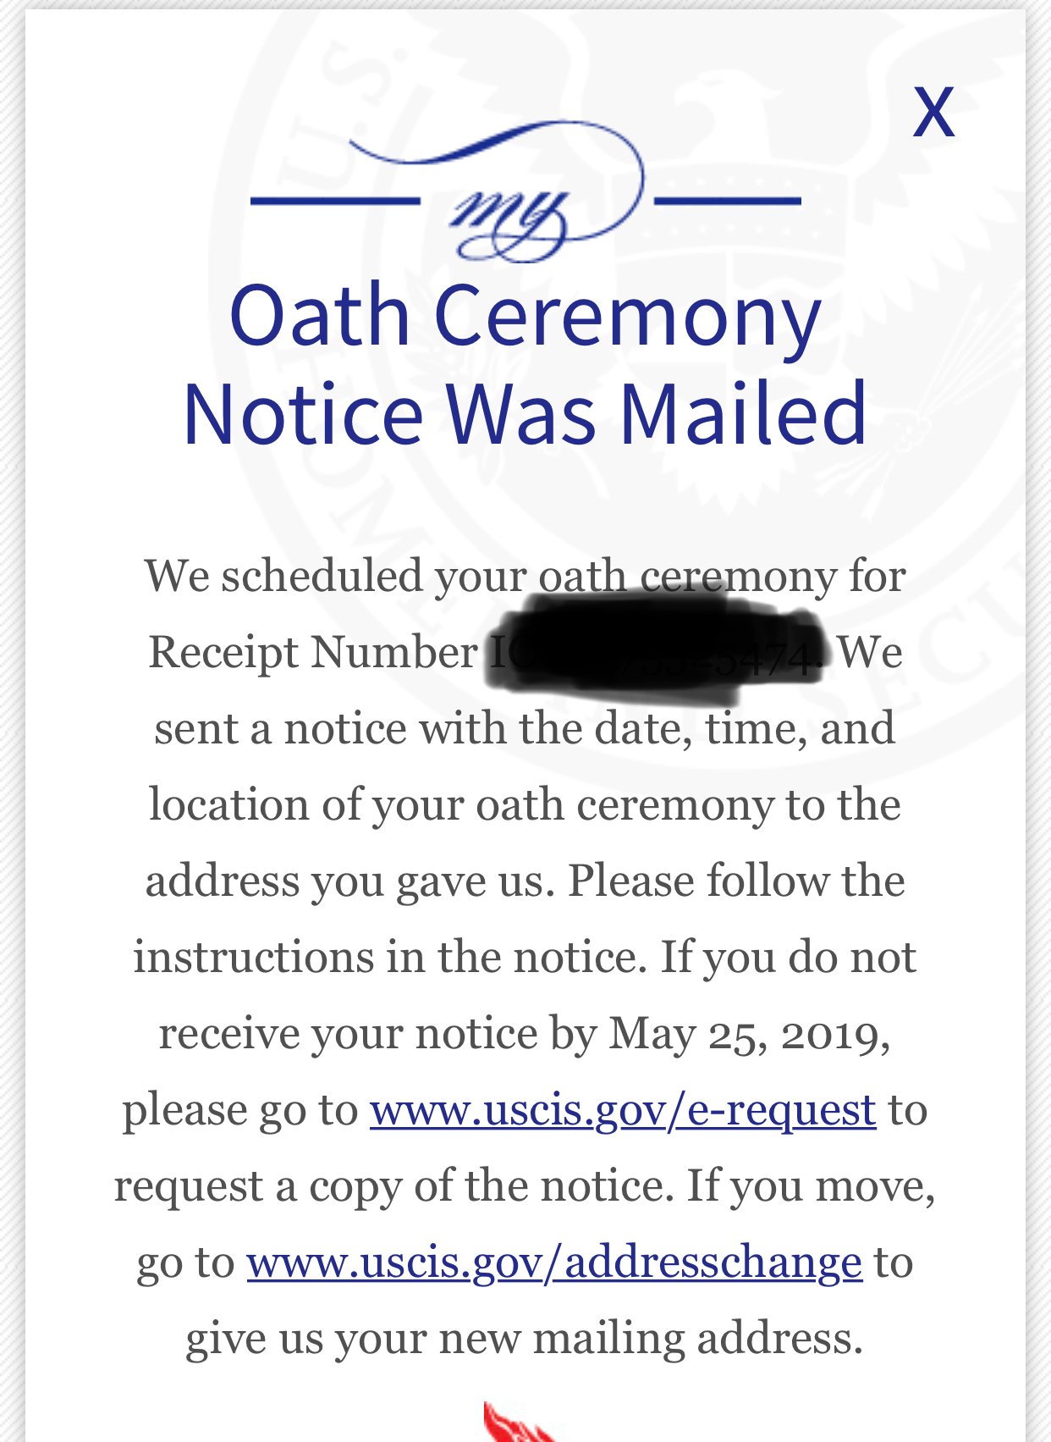Click the 'Please follow the' sentence text
The image size is (1051, 1442).
(736, 881)
